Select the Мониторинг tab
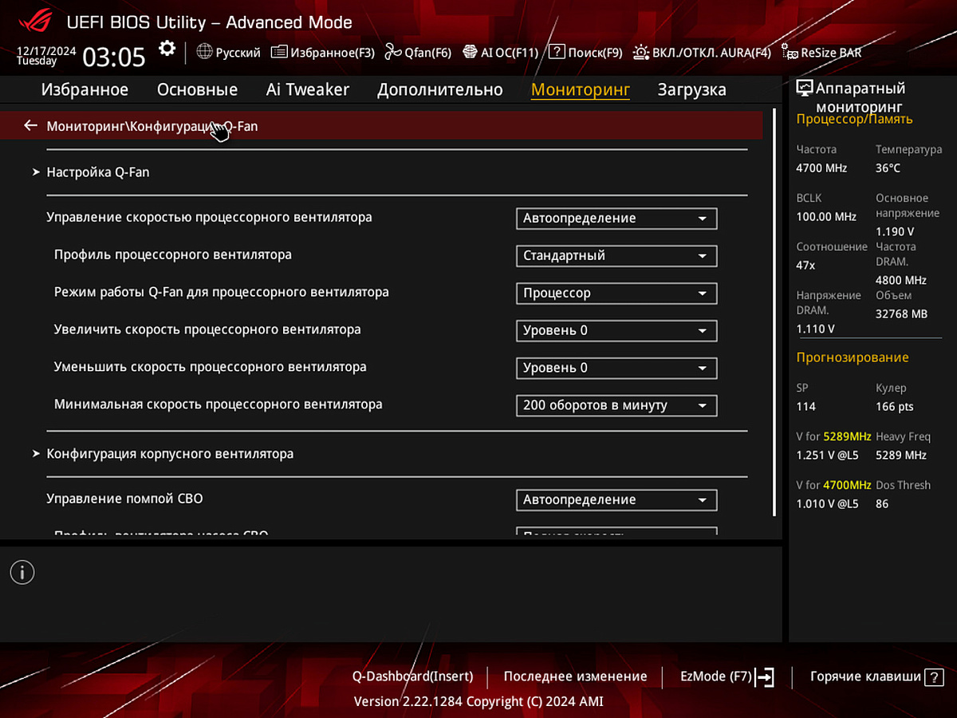This screenshot has height=718, width=957. tap(581, 89)
